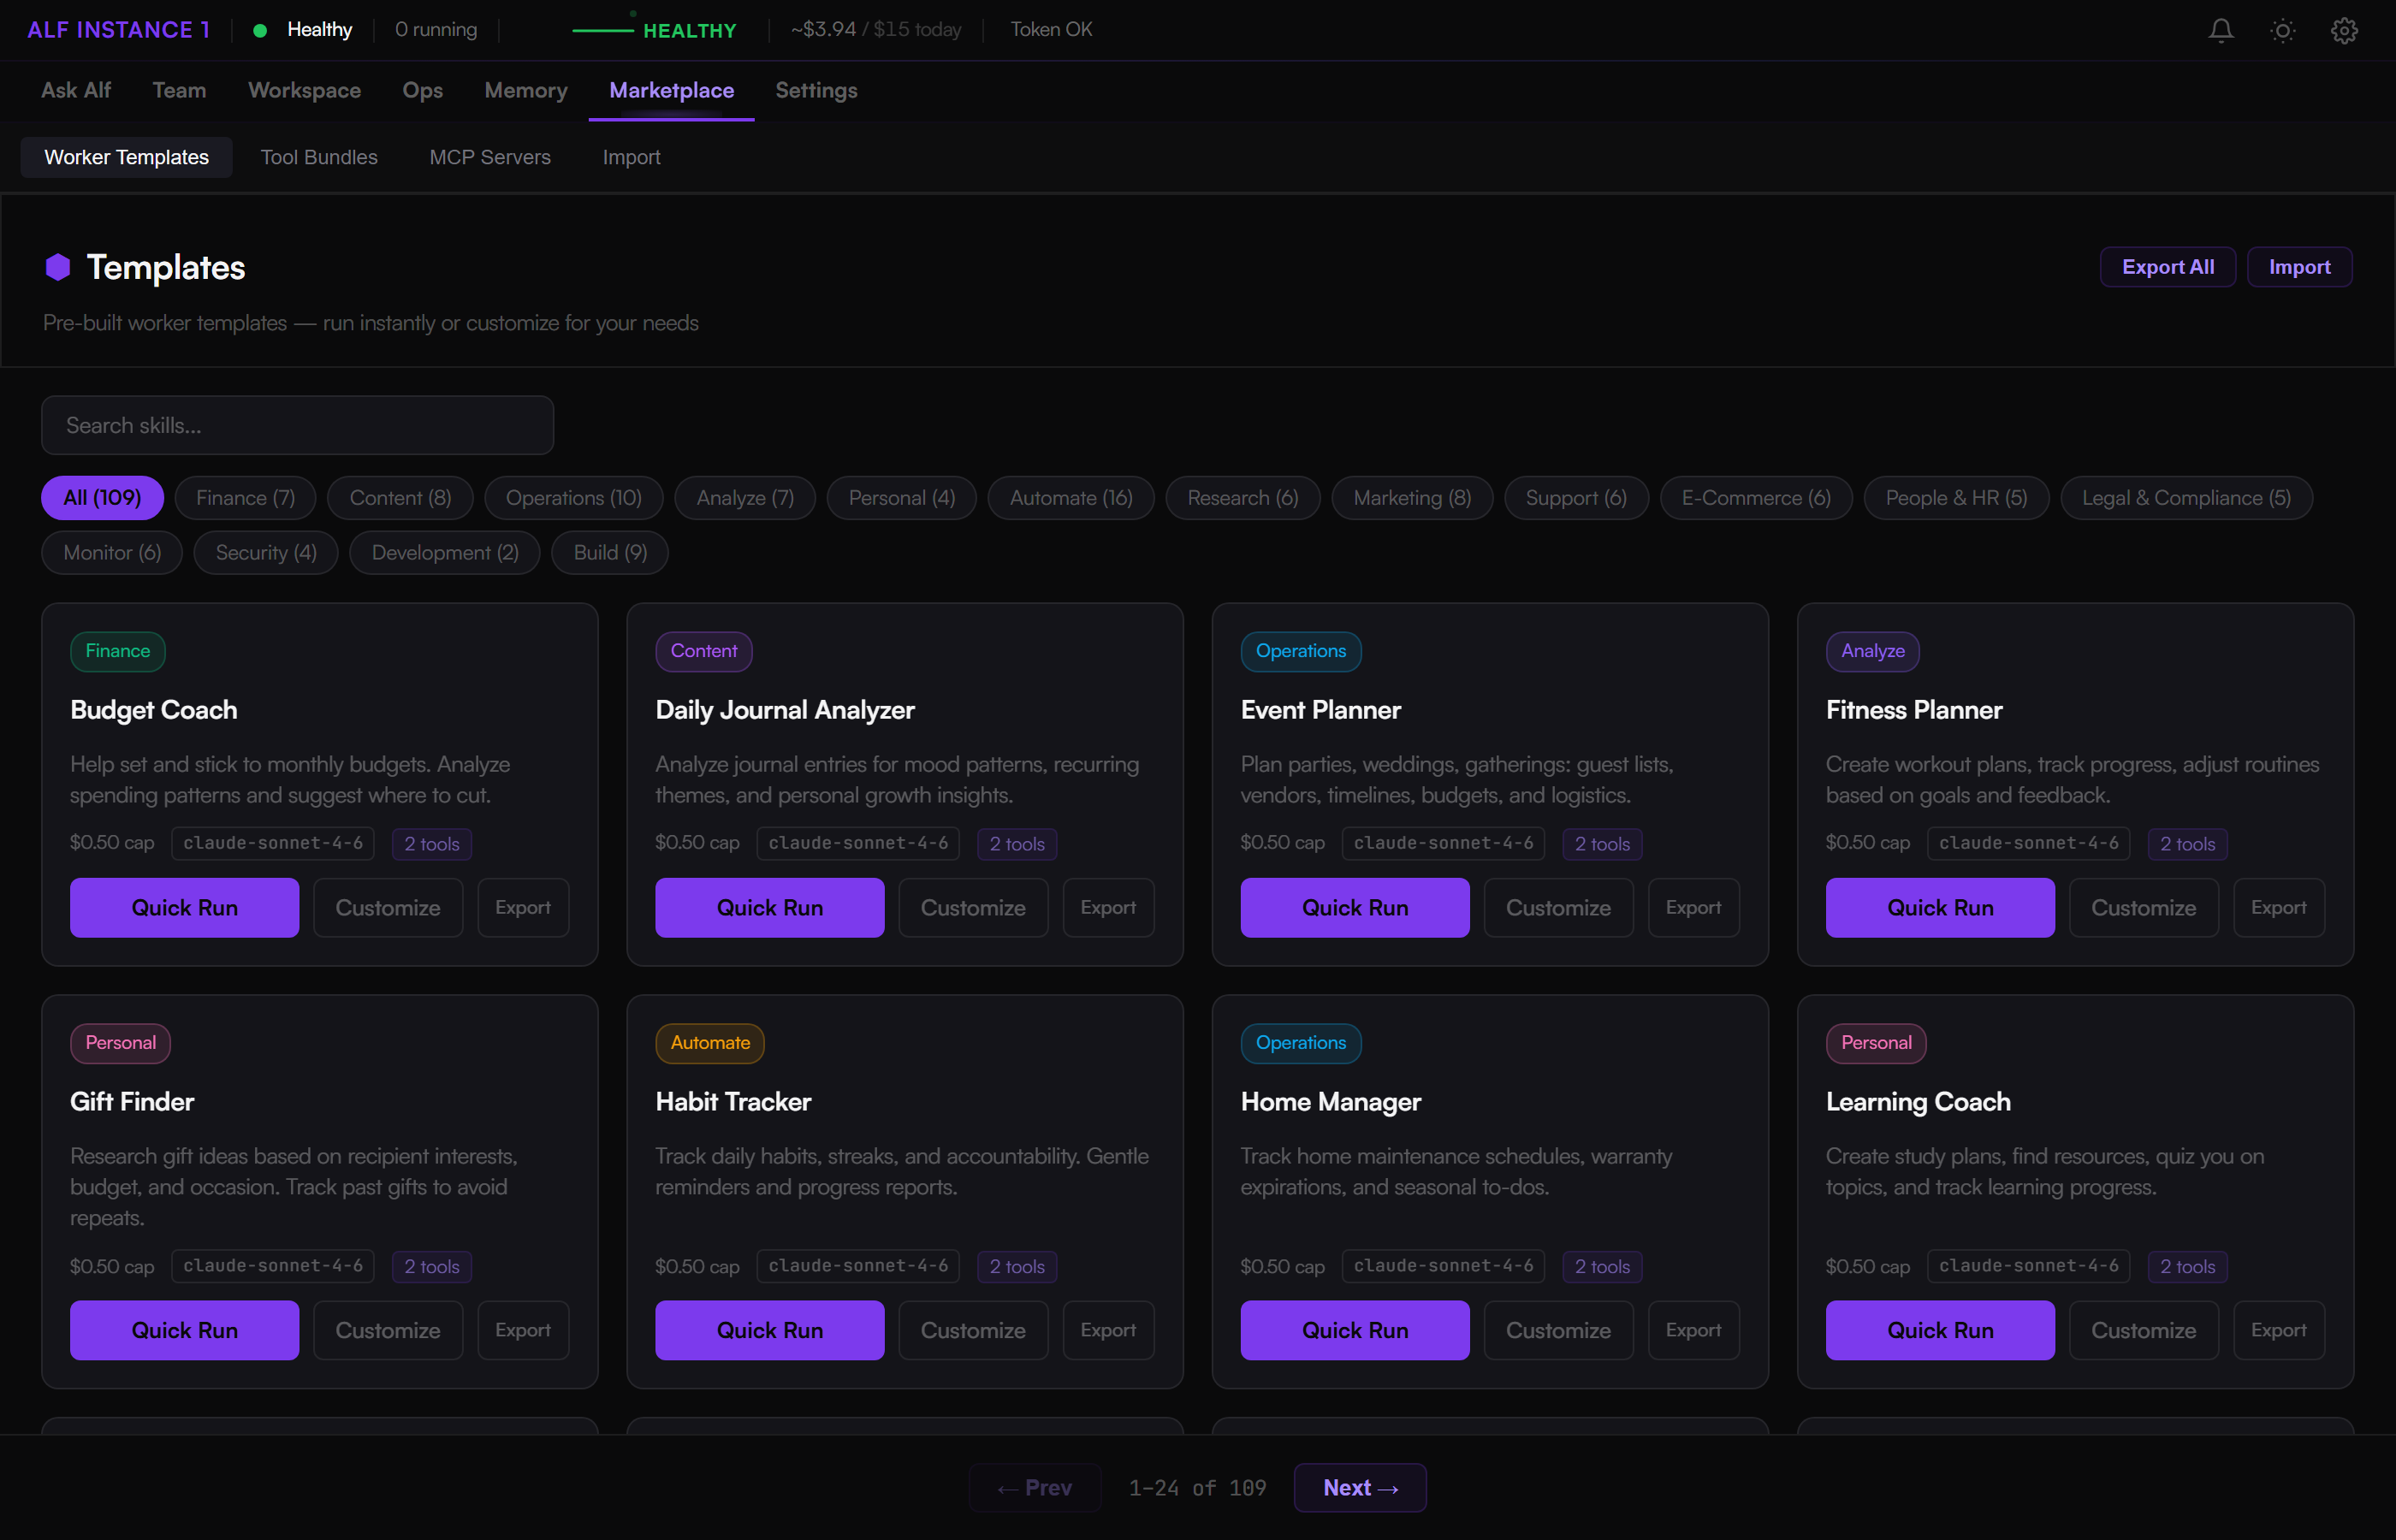Viewport: 2396px width, 1540px height.
Task: Click the purple hexagon Templates icon
Action: point(57,266)
